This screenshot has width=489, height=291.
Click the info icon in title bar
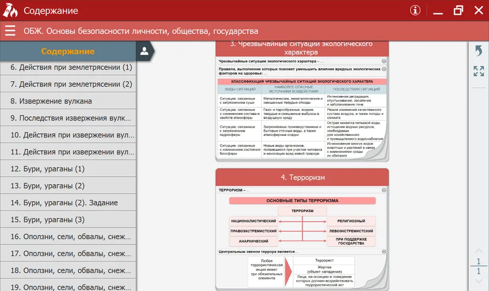415,11
